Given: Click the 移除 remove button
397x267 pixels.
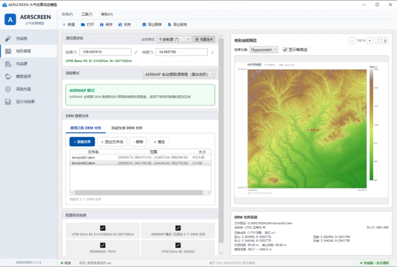Looking at the screenshot, I should point(138,141).
